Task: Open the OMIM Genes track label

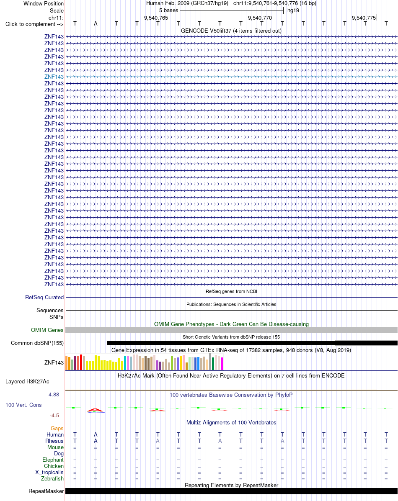Action: [47, 330]
